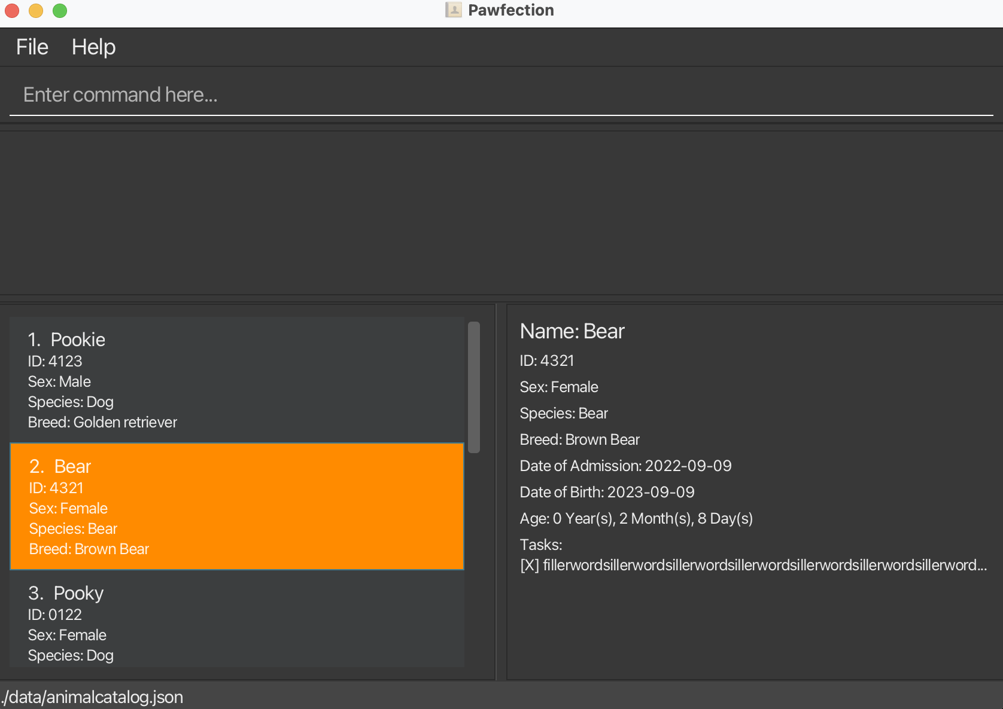Click 'ID: 4123' in Pookie's card

tap(55, 361)
